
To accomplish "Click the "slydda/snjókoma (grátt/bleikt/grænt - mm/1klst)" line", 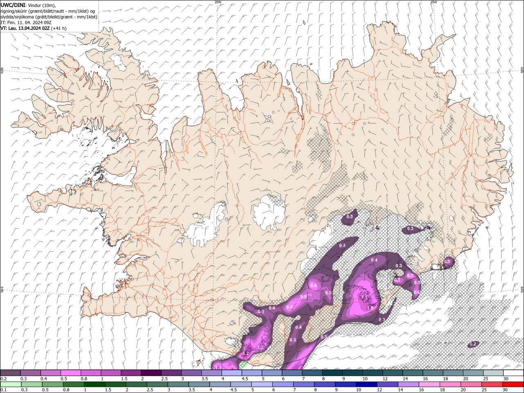I will coord(49,17).
